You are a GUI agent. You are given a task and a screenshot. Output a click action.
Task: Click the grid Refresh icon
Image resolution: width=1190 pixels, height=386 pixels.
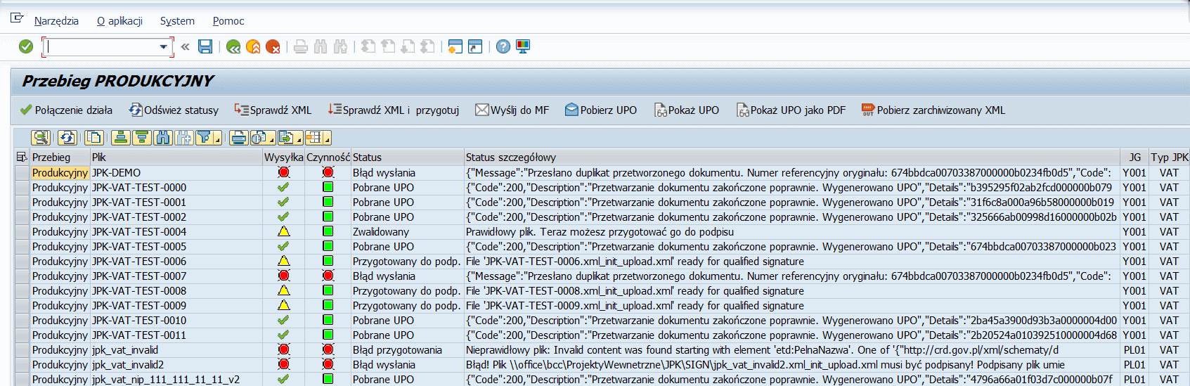coord(67,137)
